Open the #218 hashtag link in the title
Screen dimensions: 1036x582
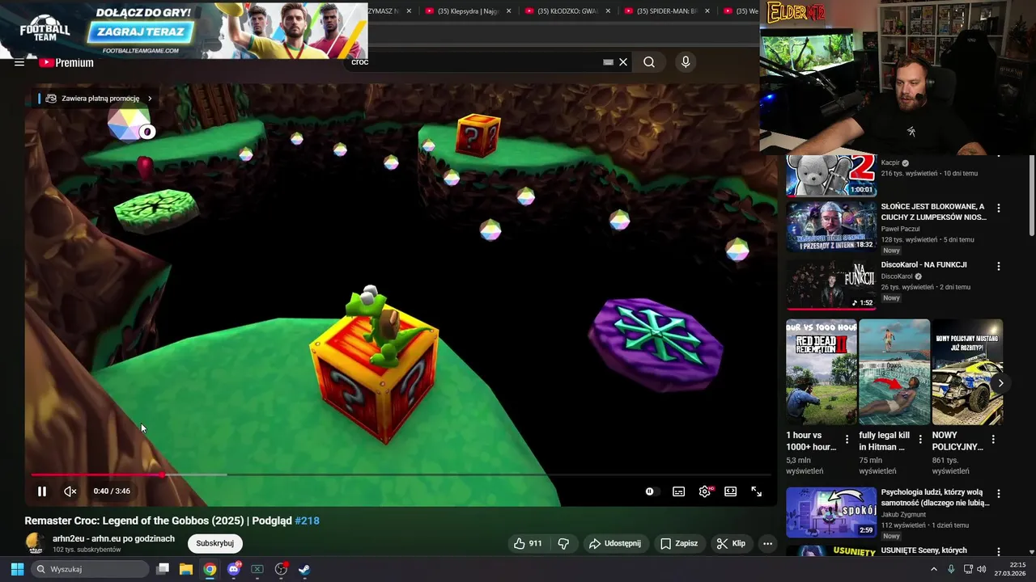307,521
